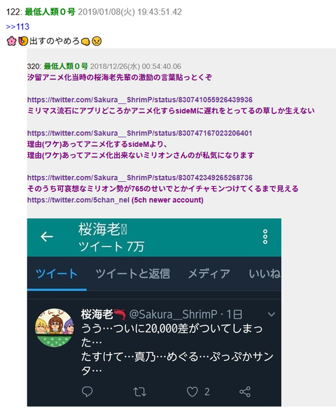Click the angry face emoji in post 122
Viewport: 336px width, 414px height.
[x=97, y=41]
